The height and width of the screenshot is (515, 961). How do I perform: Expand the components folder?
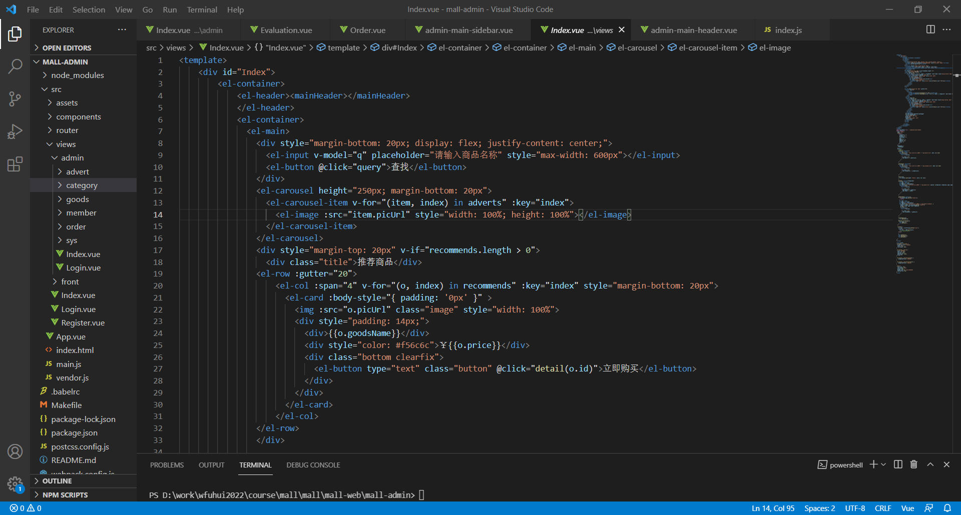tap(83, 116)
